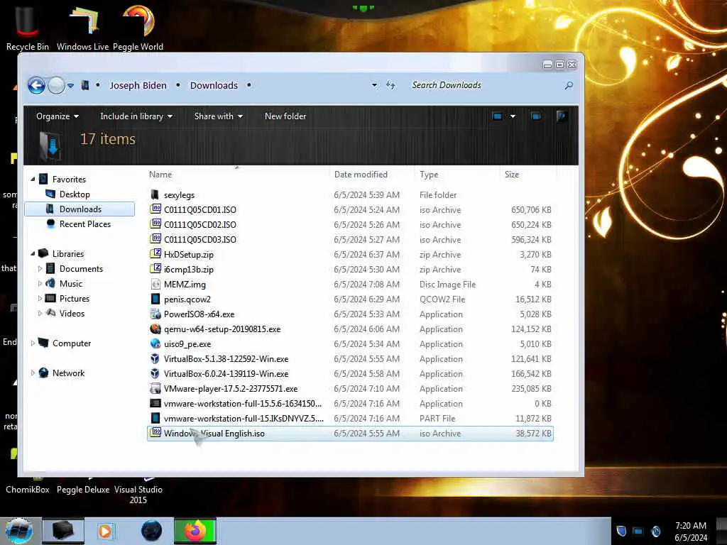Toggle the preview pane icon
Viewport: 727px width, 545px height.
coord(536,116)
